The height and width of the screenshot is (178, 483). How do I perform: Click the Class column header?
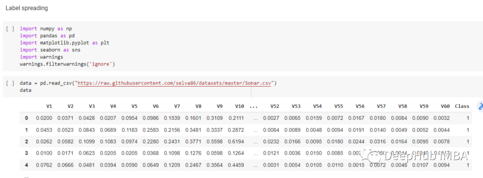(x=462, y=106)
